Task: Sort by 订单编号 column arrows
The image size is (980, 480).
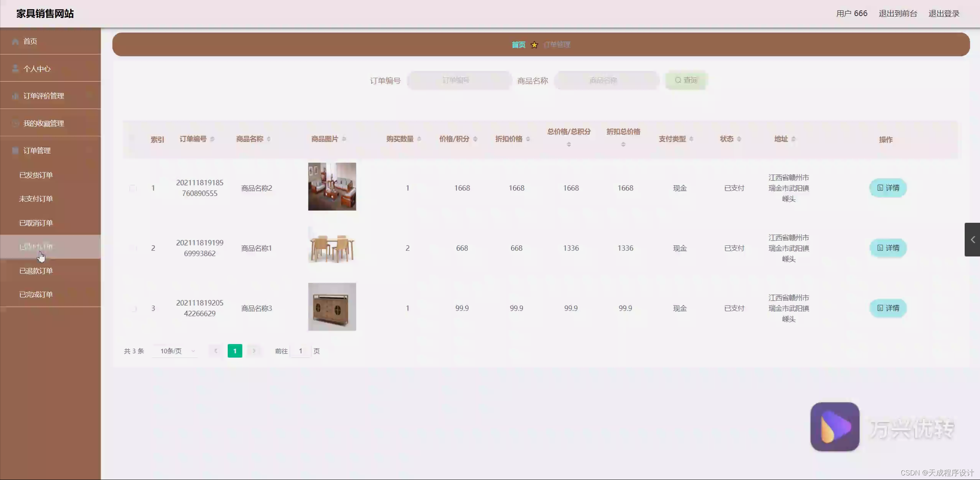Action: [212, 139]
